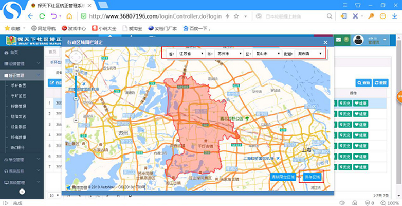Click the browser back arrow
The image size is (402, 206).
[x=30, y=16]
